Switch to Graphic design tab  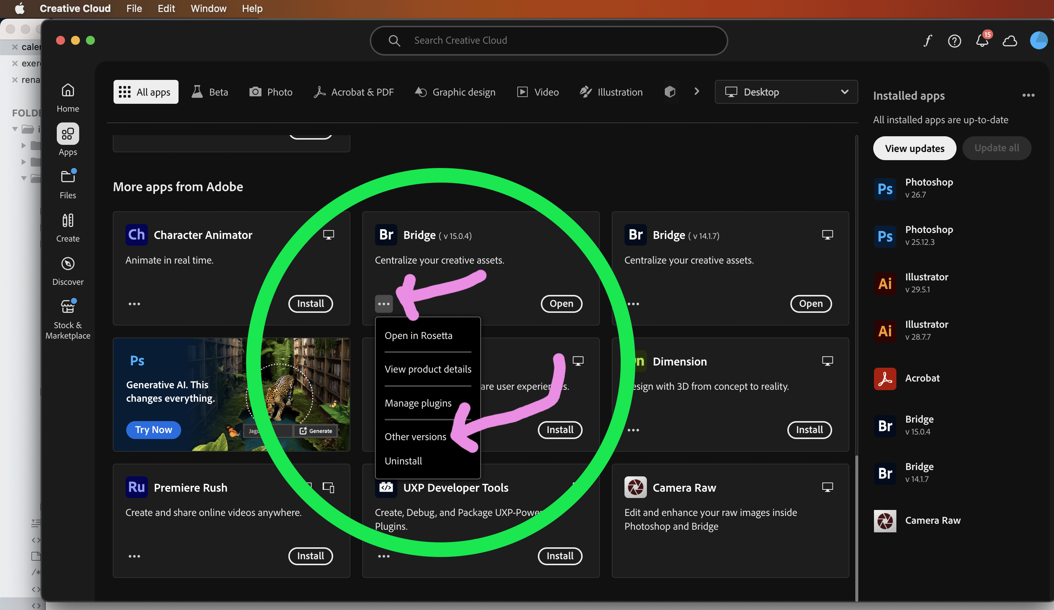pyautogui.click(x=455, y=91)
